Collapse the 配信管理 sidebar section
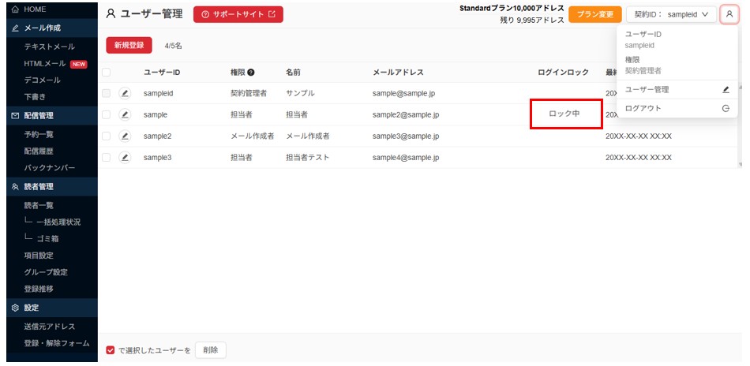 pyautogui.click(x=49, y=115)
